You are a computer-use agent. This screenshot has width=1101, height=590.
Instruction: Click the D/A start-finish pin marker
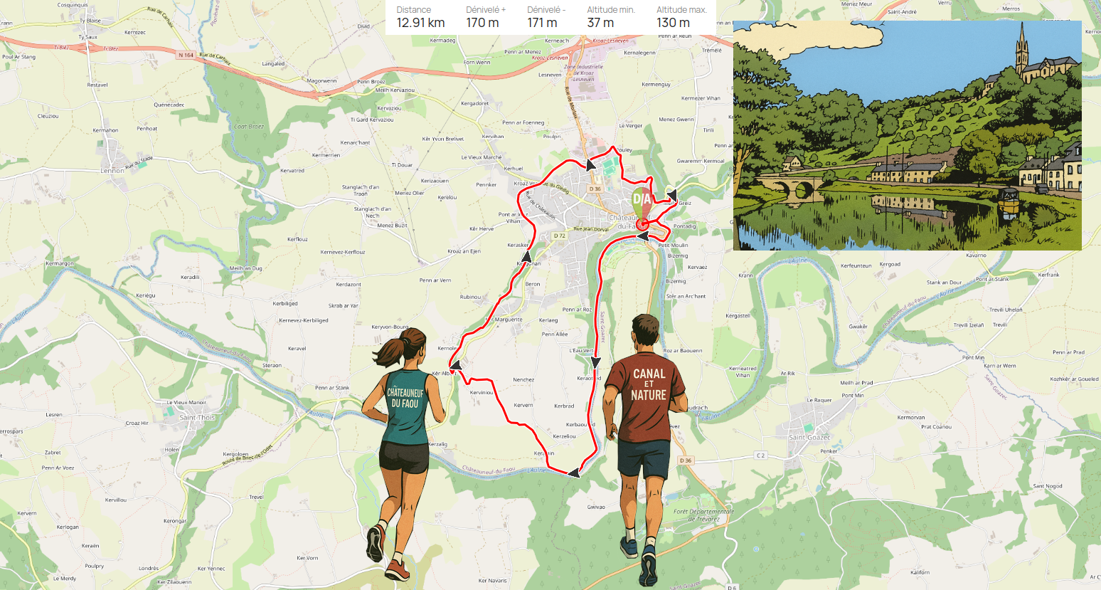point(642,203)
